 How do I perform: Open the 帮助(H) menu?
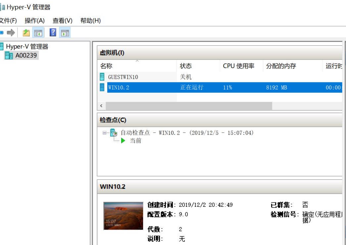pyautogui.click(x=90, y=21)
